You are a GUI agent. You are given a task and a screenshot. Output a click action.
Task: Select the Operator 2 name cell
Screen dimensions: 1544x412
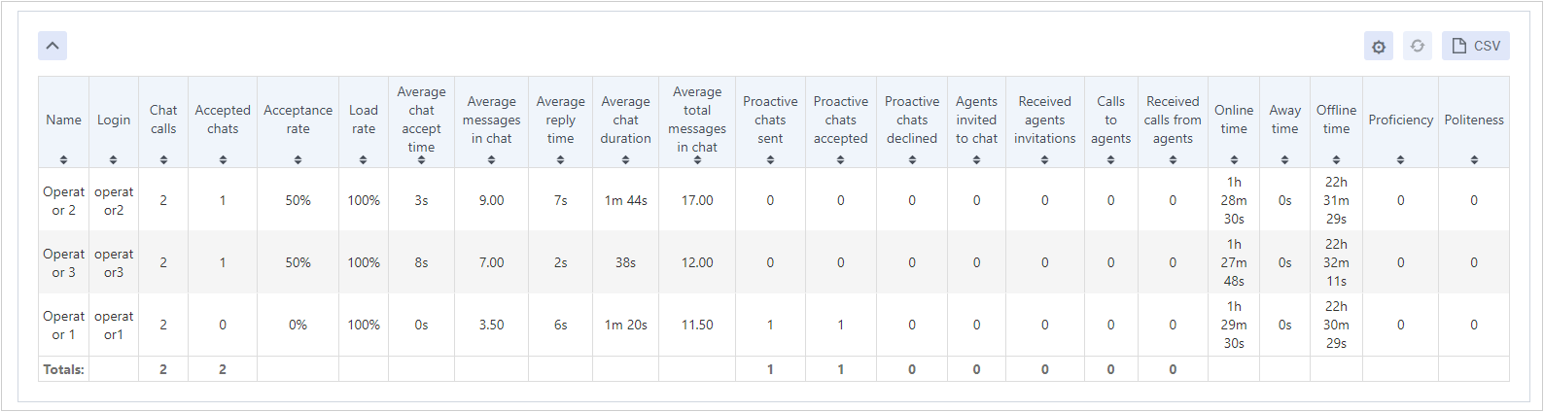[x=63, y=200]
